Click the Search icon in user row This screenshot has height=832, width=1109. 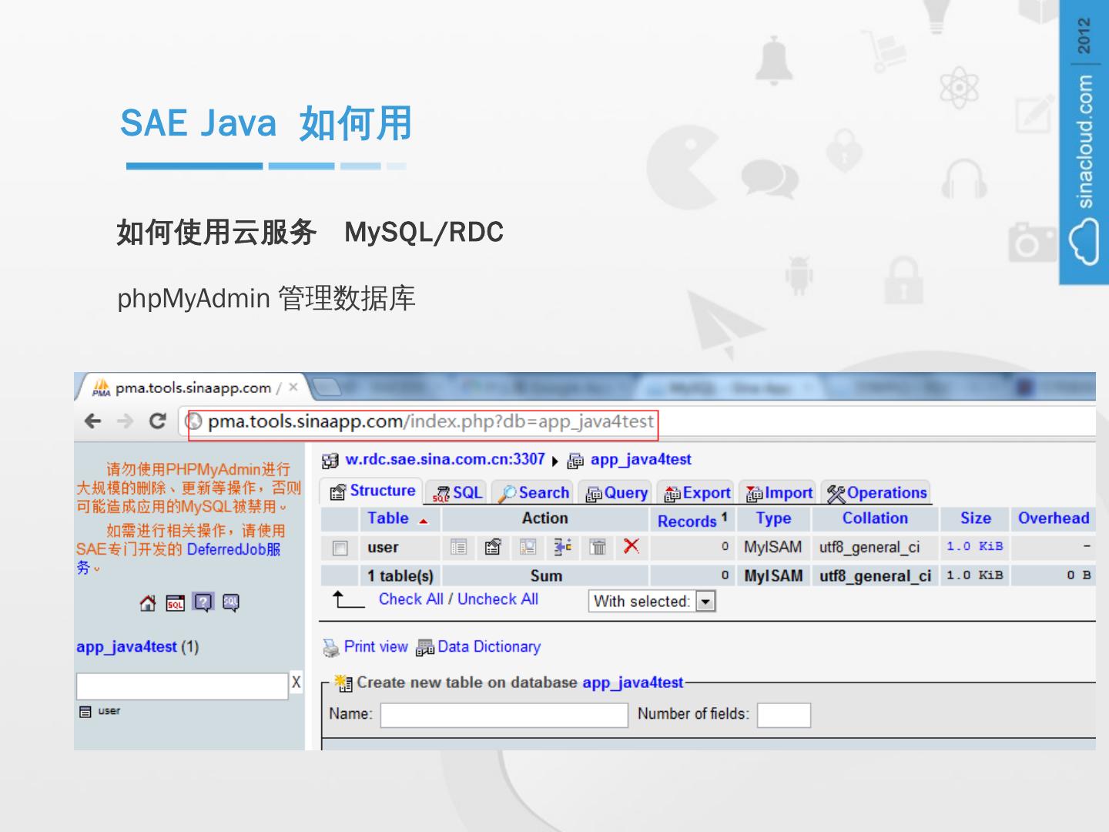[528, 548]
